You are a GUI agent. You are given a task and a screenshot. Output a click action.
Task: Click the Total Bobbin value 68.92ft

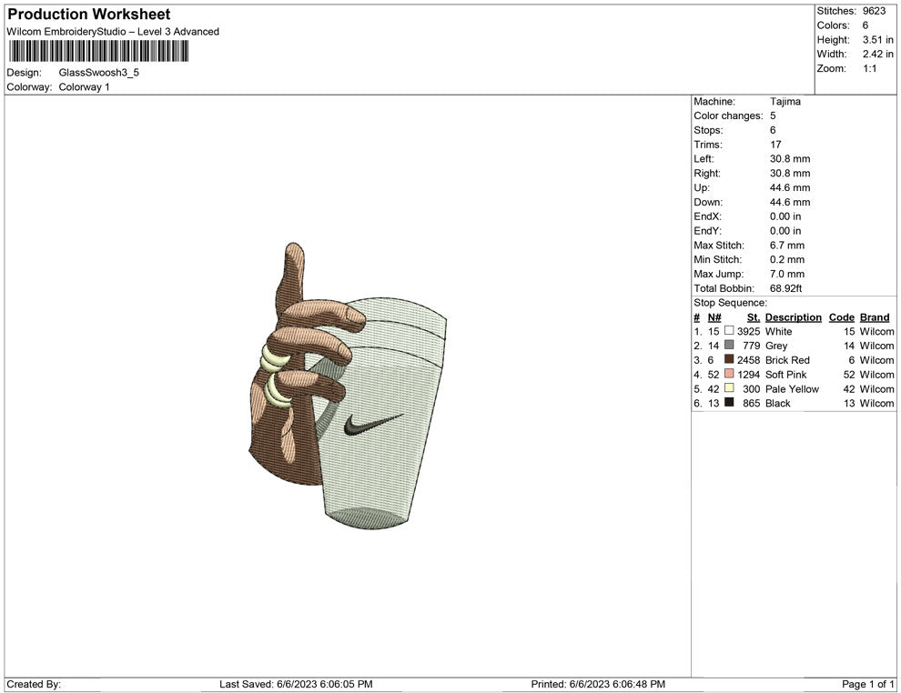pos(785,288)
